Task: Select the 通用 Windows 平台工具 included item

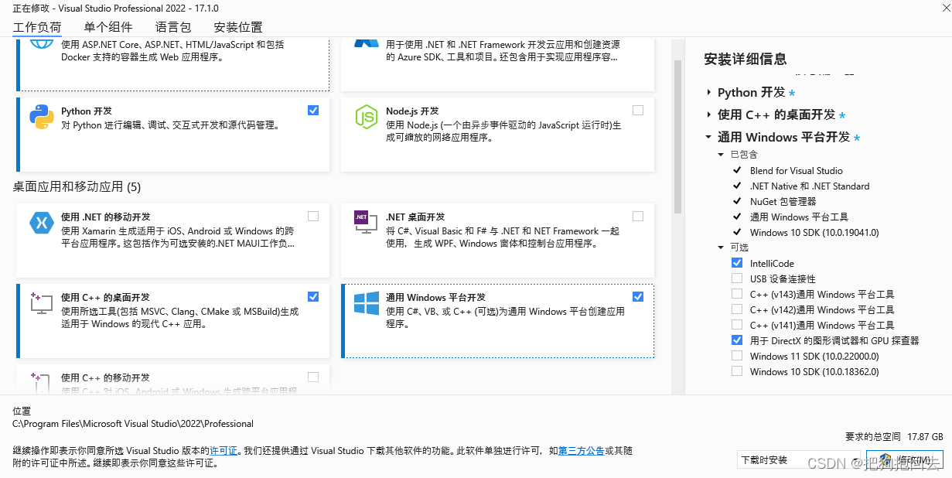Action: coord(799,217)
